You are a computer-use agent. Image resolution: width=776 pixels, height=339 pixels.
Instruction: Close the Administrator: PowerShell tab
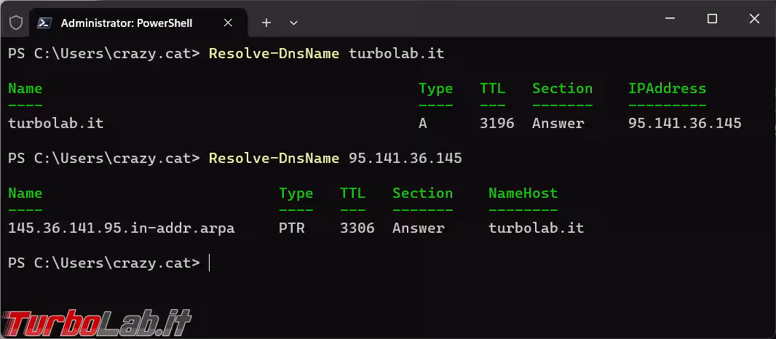(227, 23)
